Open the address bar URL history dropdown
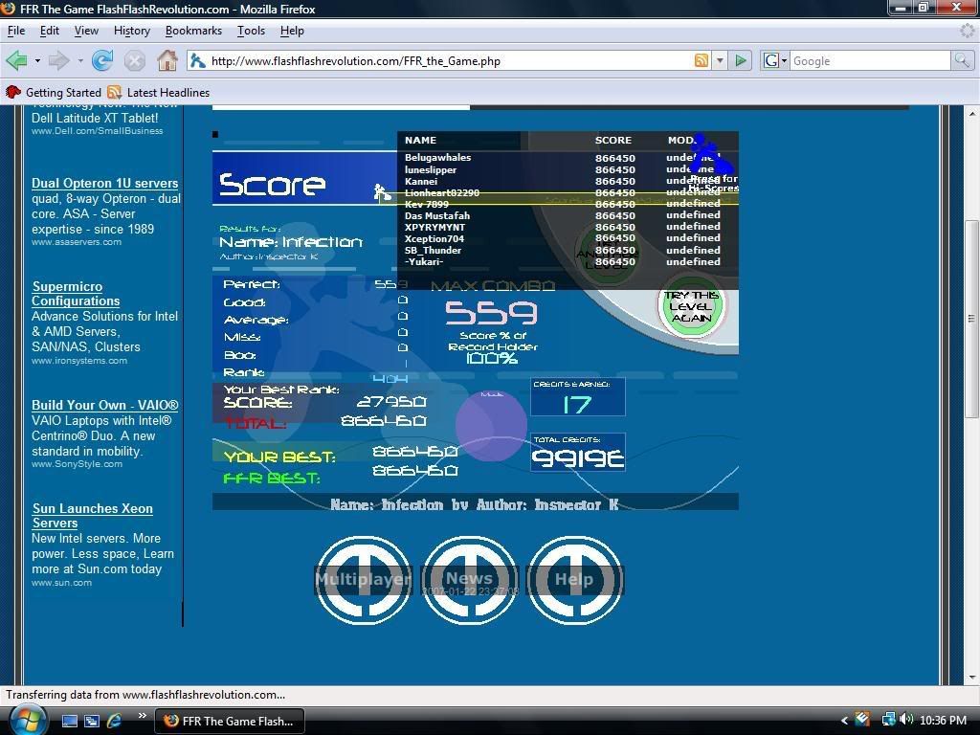 pyautogui.click(x=720, y=60)
